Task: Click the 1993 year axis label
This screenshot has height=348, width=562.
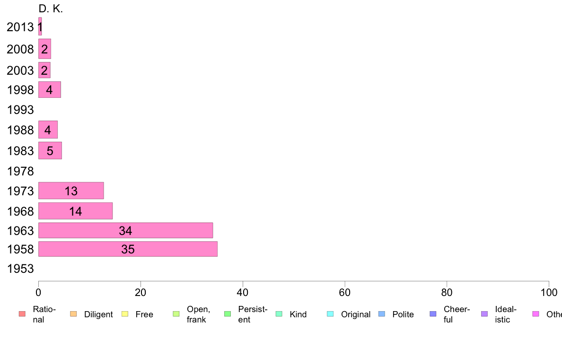Action: coord(20,110)
